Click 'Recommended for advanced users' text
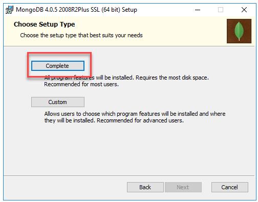Screen dimensions: 258x202 (140, 120)
